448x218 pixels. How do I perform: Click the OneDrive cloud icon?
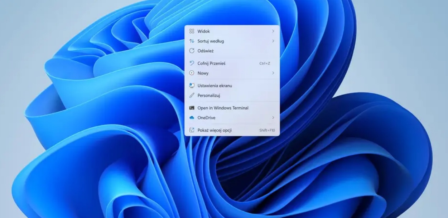(x=192, y=118)
